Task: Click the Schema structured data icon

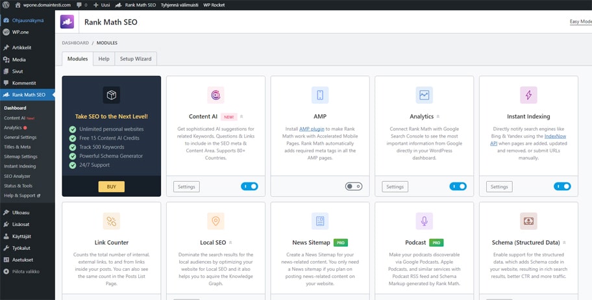Action: [528, 221]
